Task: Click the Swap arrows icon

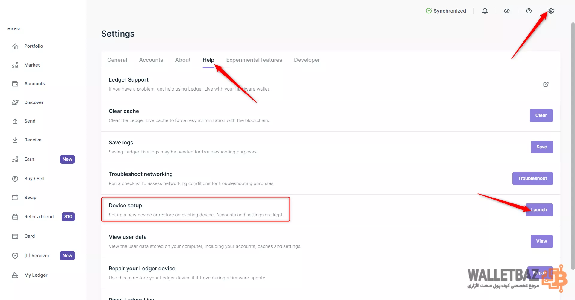Action: tap(15, 198)
